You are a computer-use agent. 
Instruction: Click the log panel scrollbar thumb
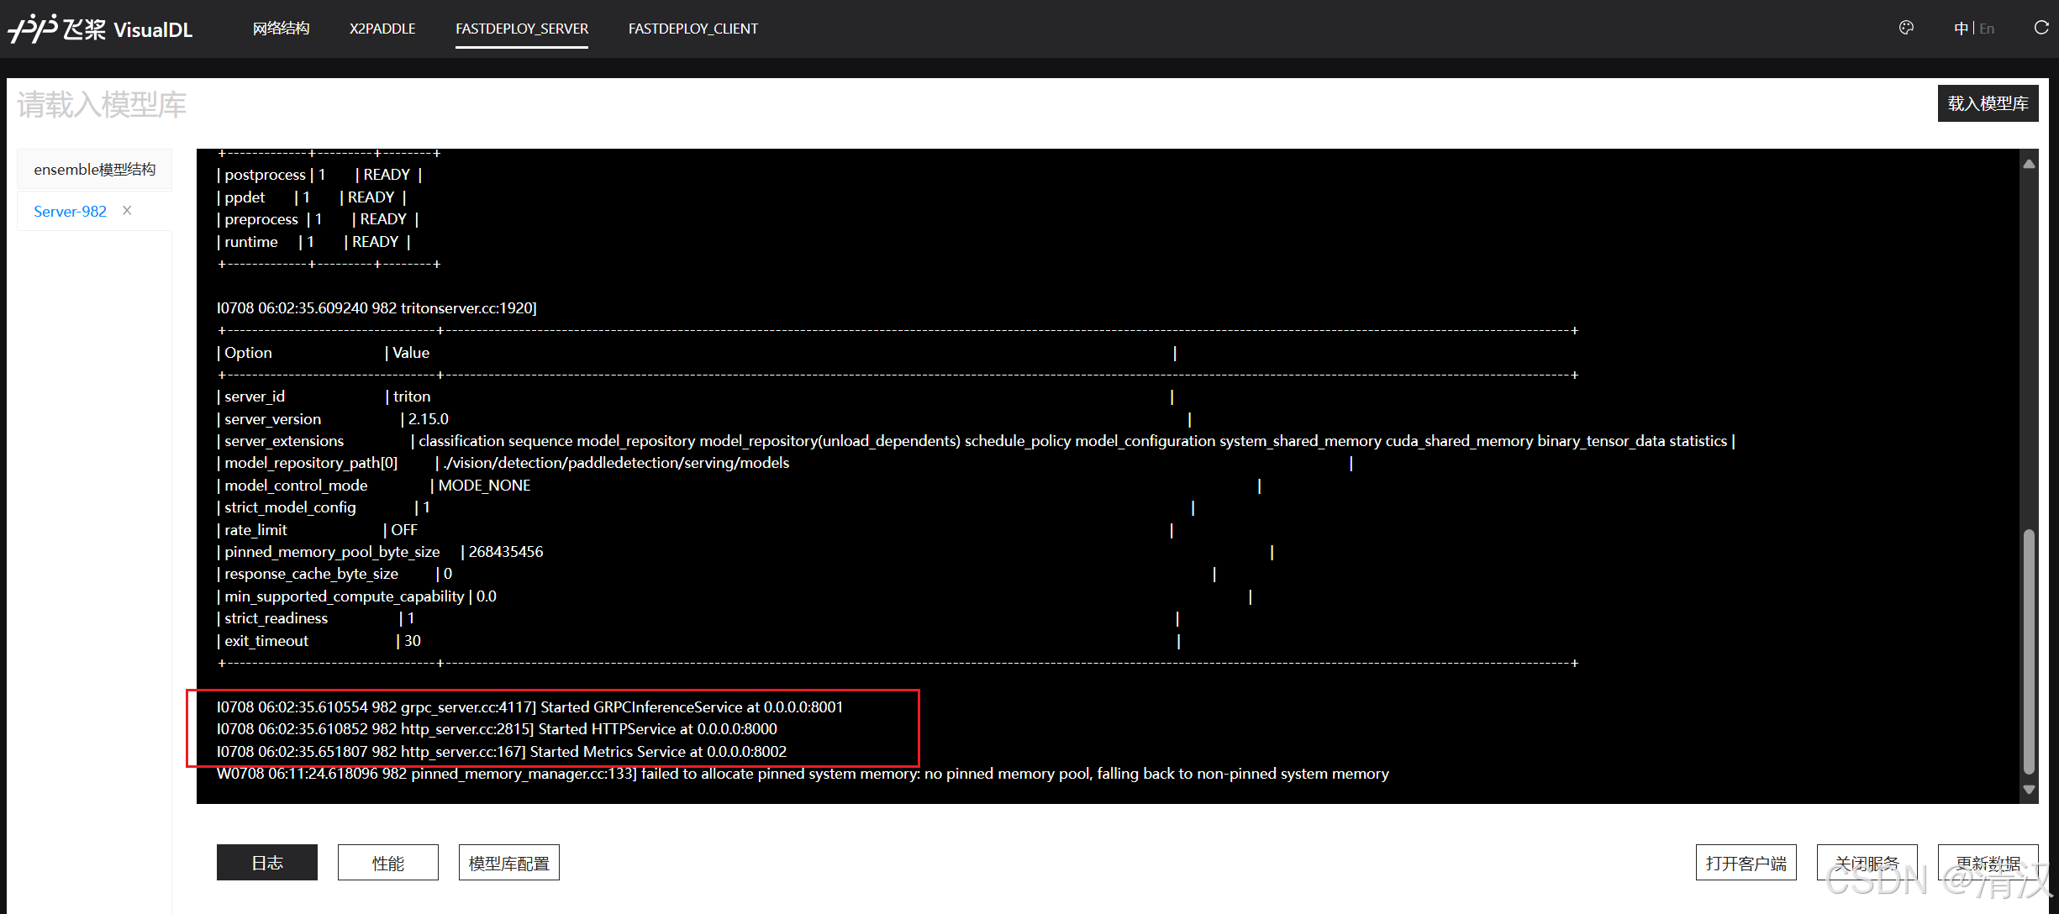click(x=2029, y=651)
